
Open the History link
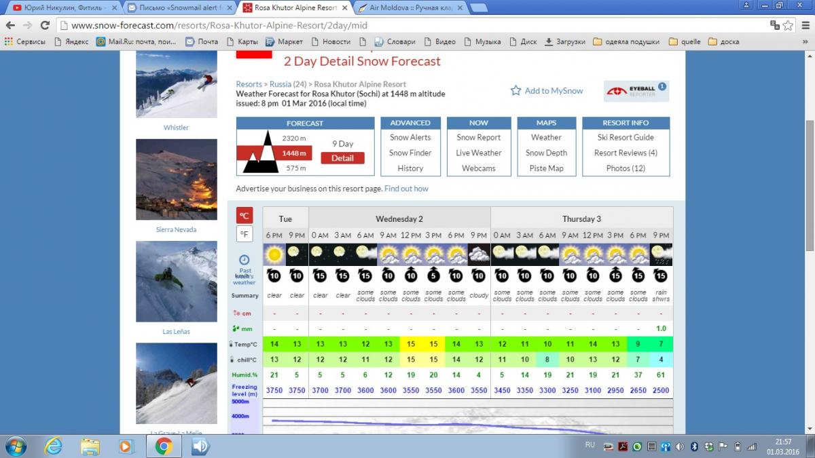tap(410, 168)
